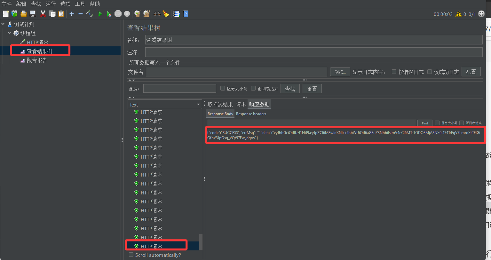Image resolution: width=491 pixels, height=260 pixels.
Task: Switch to the 请求 tab
Action: tap(241, 104)
